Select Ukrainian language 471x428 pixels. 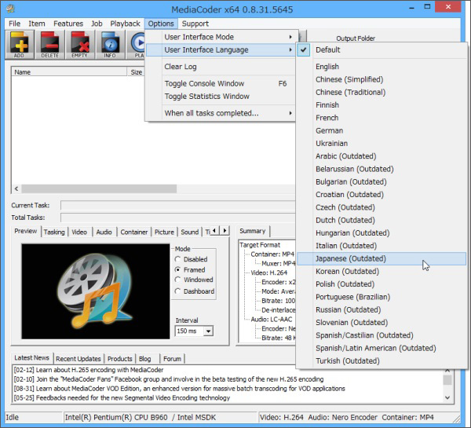pos(382,144)
